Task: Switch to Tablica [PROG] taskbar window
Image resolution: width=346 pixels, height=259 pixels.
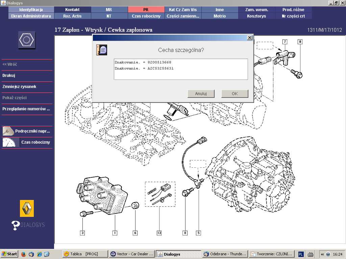Action: coord(85,254)
